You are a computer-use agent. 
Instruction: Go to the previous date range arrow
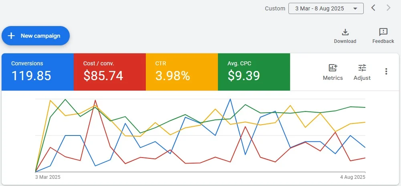click(x=373, y=8)
